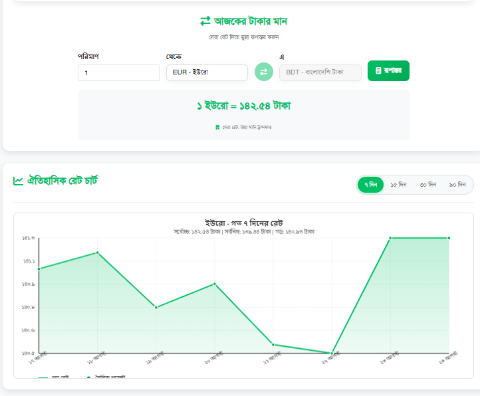Image resolution: width=480 pixels, height=396 pixels.
Task: Toggle the green line legend entry below chart
Action: (x=54, y=377)
